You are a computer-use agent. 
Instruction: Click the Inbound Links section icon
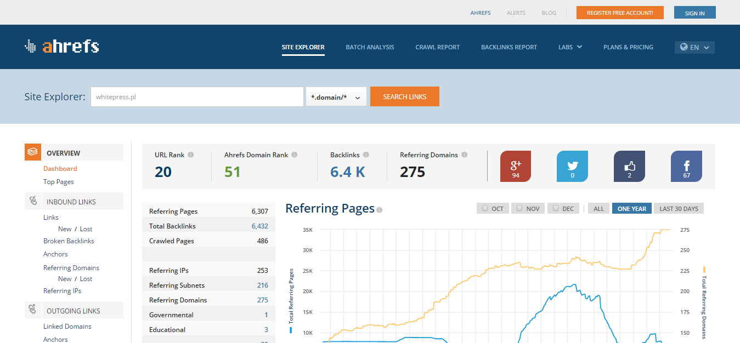tap(33, 201)
